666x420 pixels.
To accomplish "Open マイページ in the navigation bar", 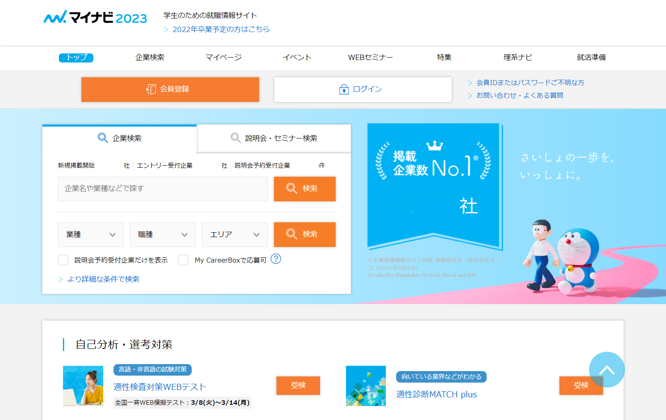I will pyautogui.click(x=223, y=58).
